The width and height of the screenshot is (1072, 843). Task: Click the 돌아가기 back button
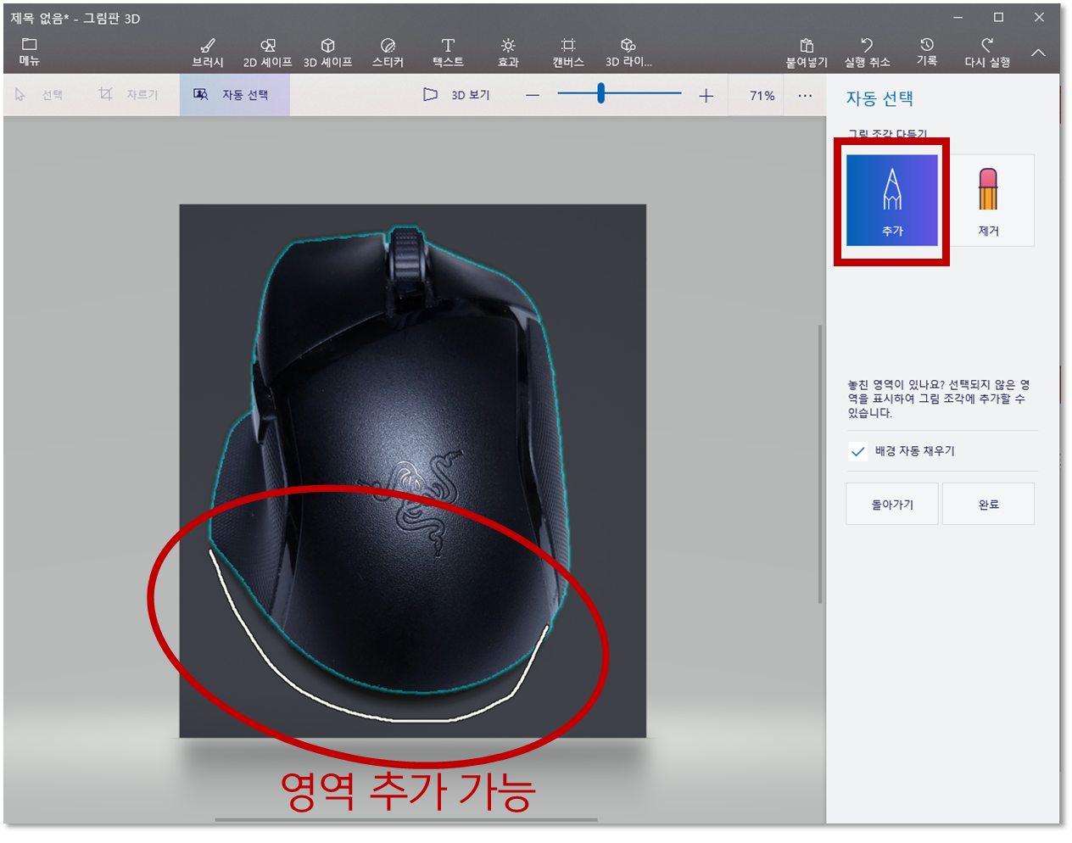[x=892, y=504]
